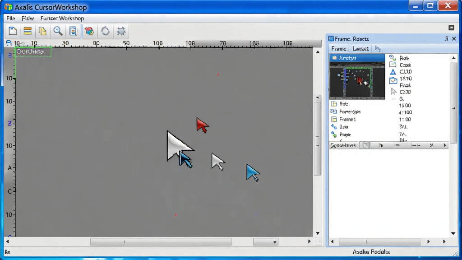Screen dimensions: 462x260
Task: Click the green dashed label box at the canvas corner
Action: 33,51
